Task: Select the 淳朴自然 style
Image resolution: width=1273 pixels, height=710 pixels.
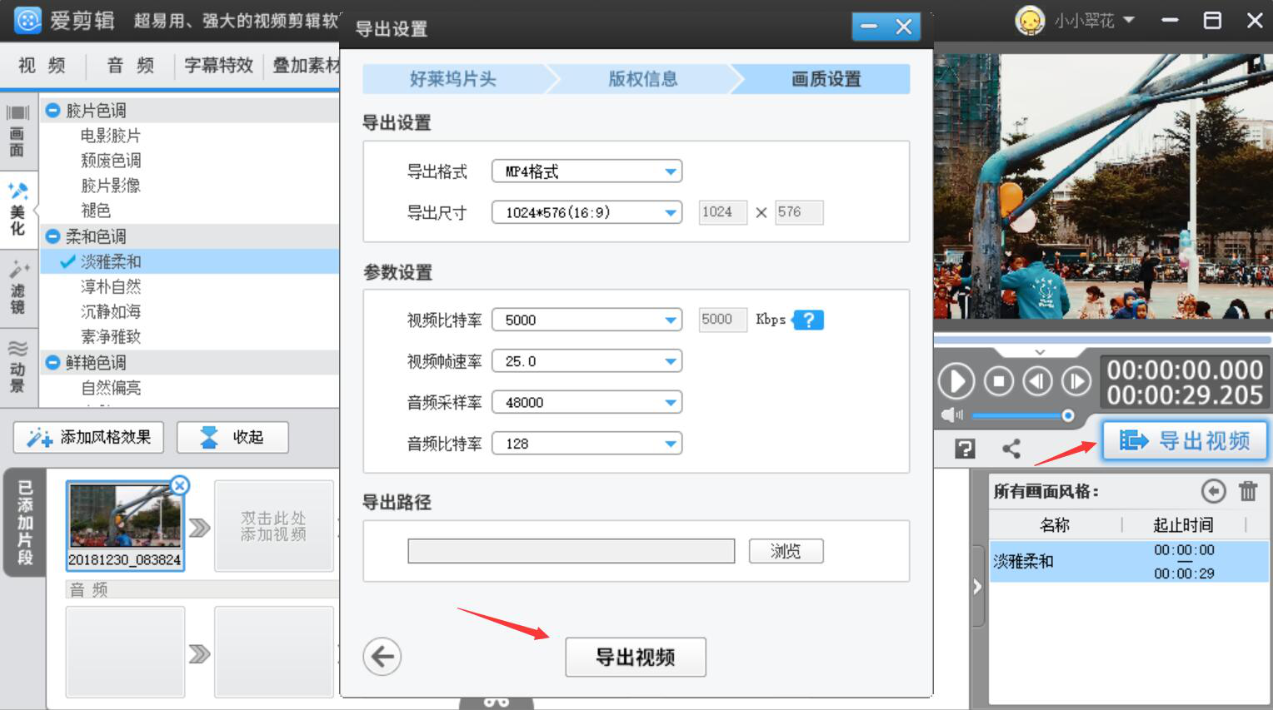Action: [x=111, y=286]
